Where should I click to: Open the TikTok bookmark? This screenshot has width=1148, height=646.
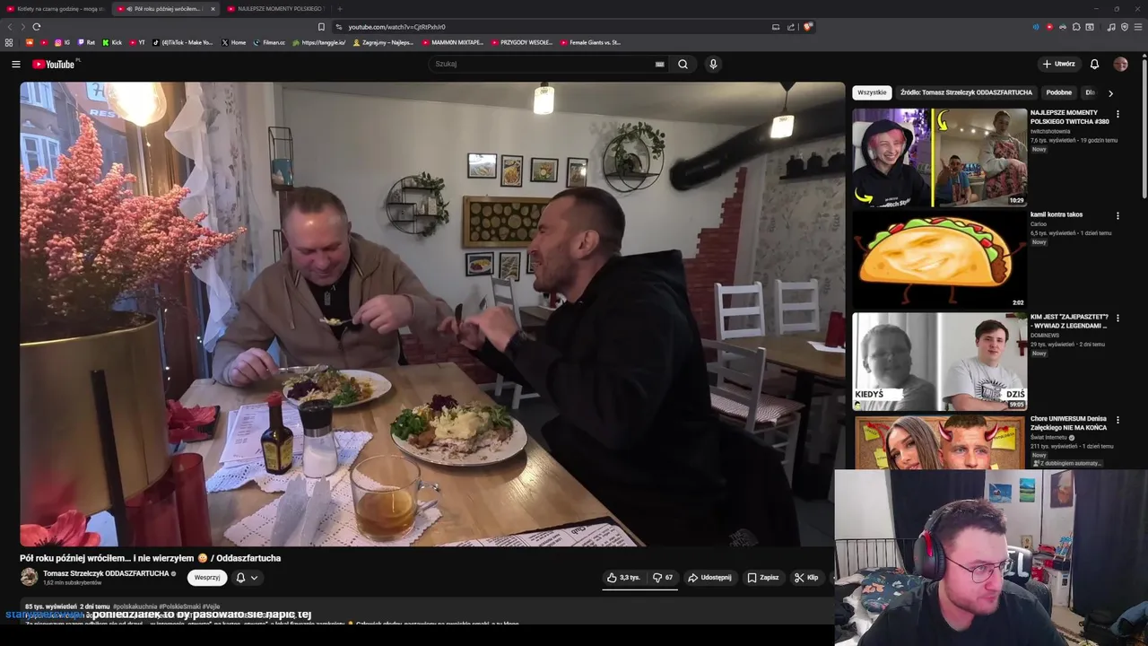[x=183, y=42]
